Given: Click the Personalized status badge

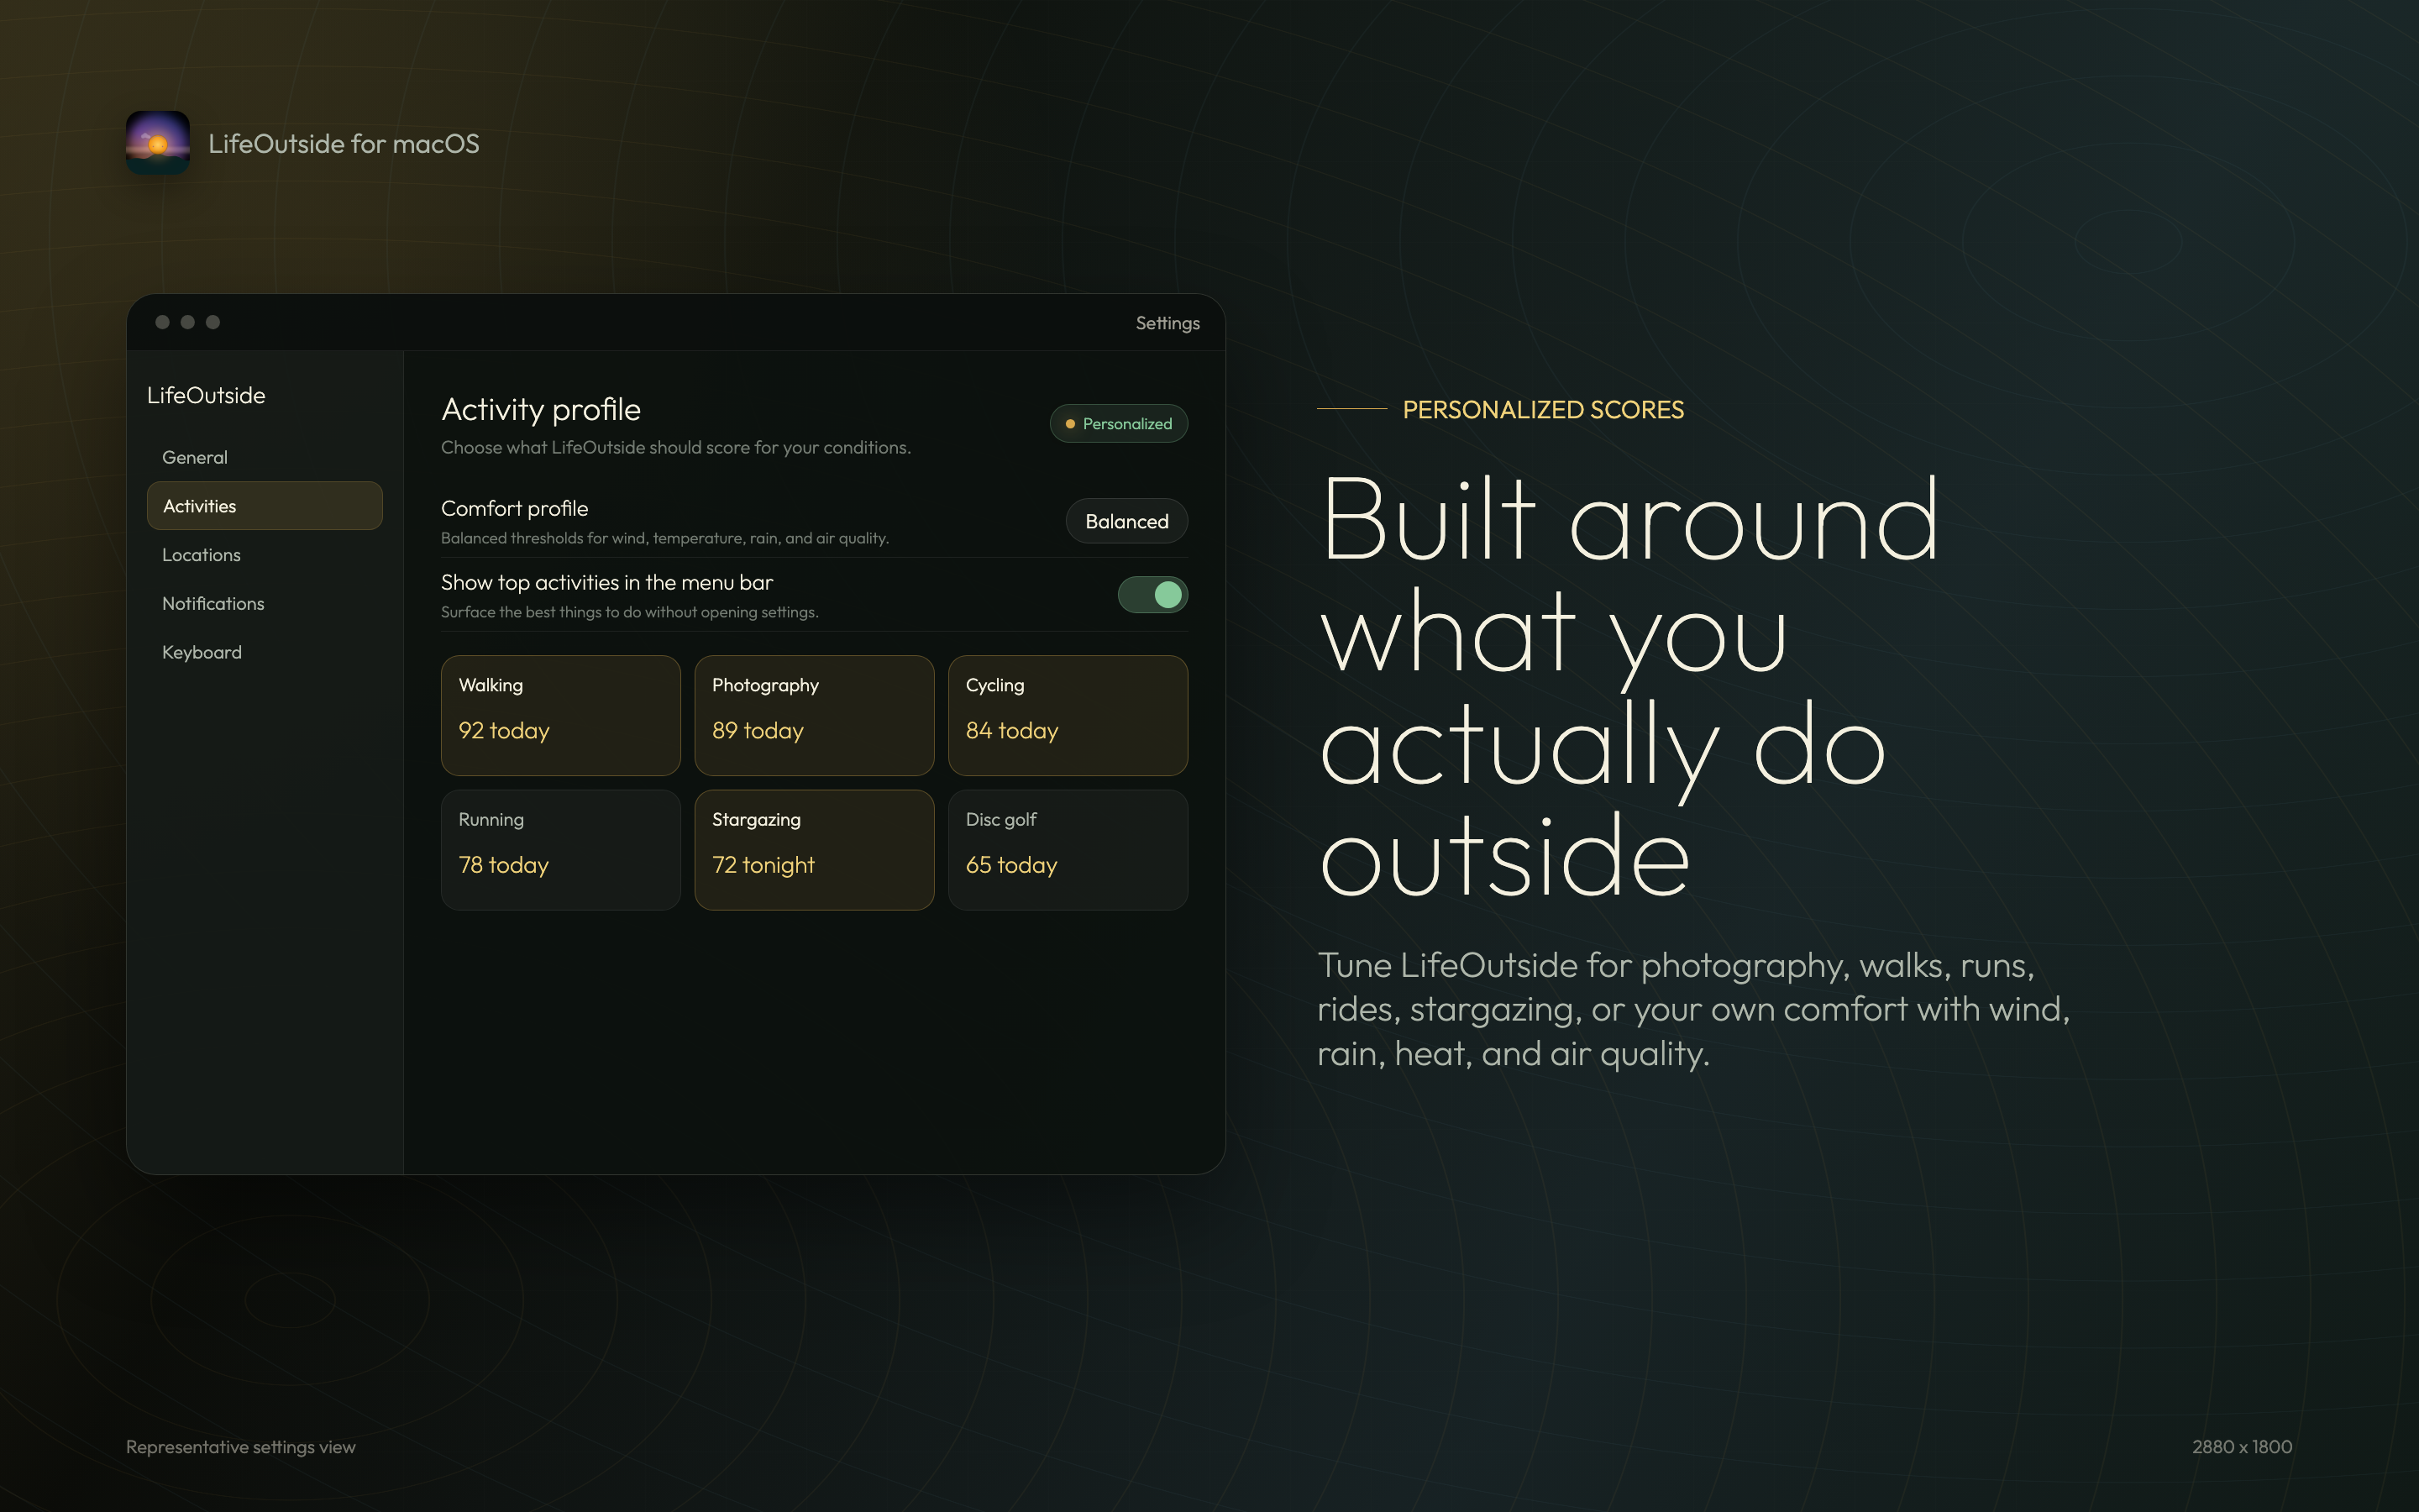Looking at the screenshot, I should pyautogui.click(x=1119, y=423).
